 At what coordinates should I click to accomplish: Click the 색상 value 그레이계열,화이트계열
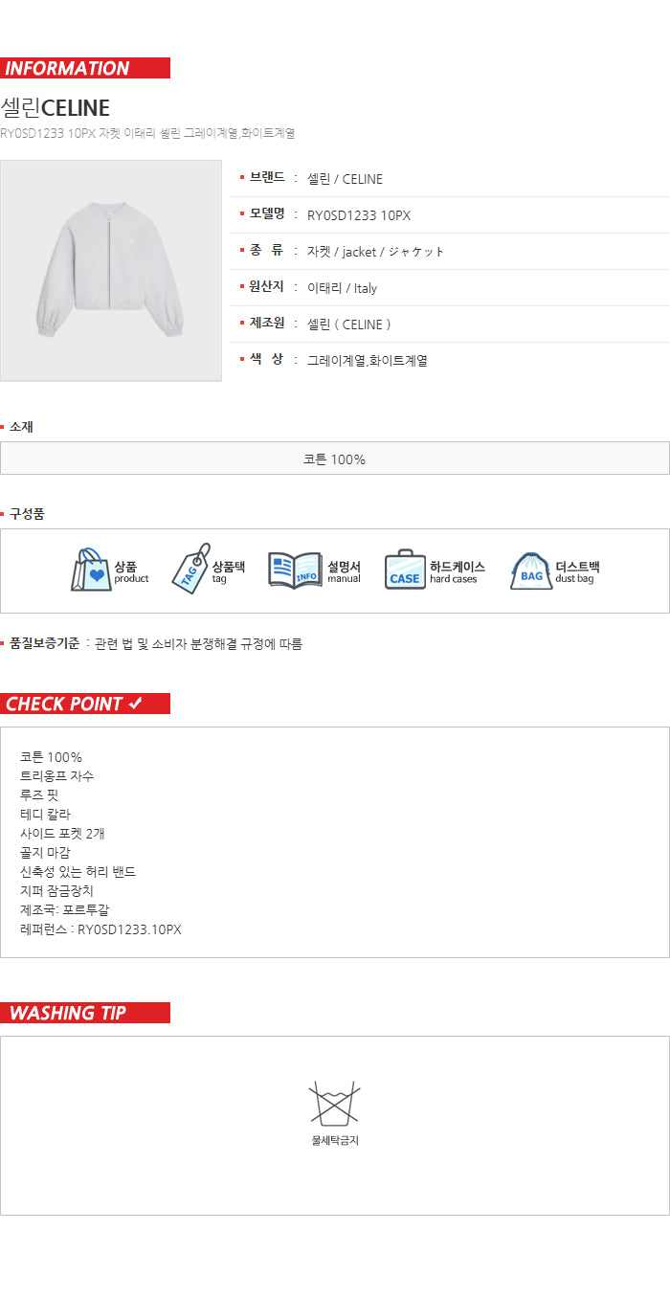[368, 361]
